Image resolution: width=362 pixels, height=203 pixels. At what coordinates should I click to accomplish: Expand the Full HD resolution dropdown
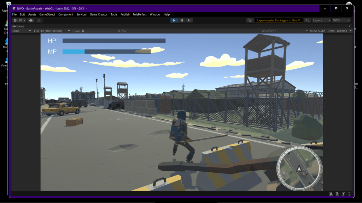pos(52,31)
